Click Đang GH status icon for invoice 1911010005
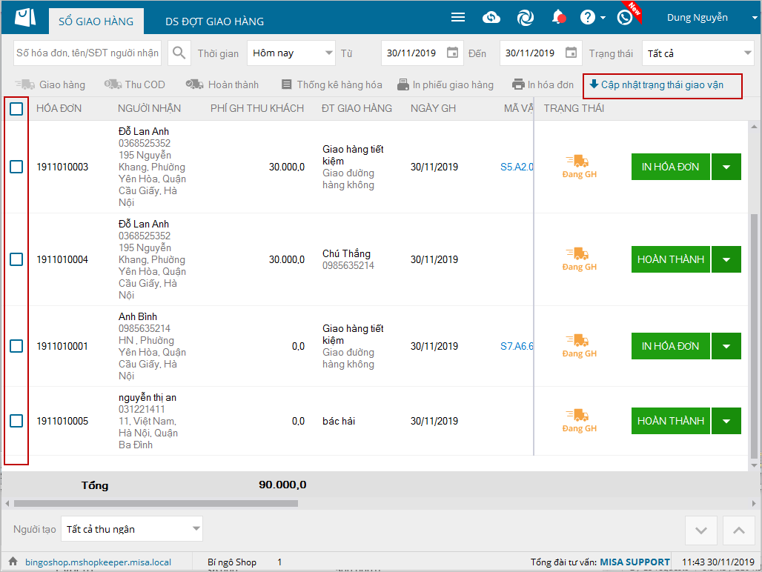762x572 pixels. click(579, 421)
